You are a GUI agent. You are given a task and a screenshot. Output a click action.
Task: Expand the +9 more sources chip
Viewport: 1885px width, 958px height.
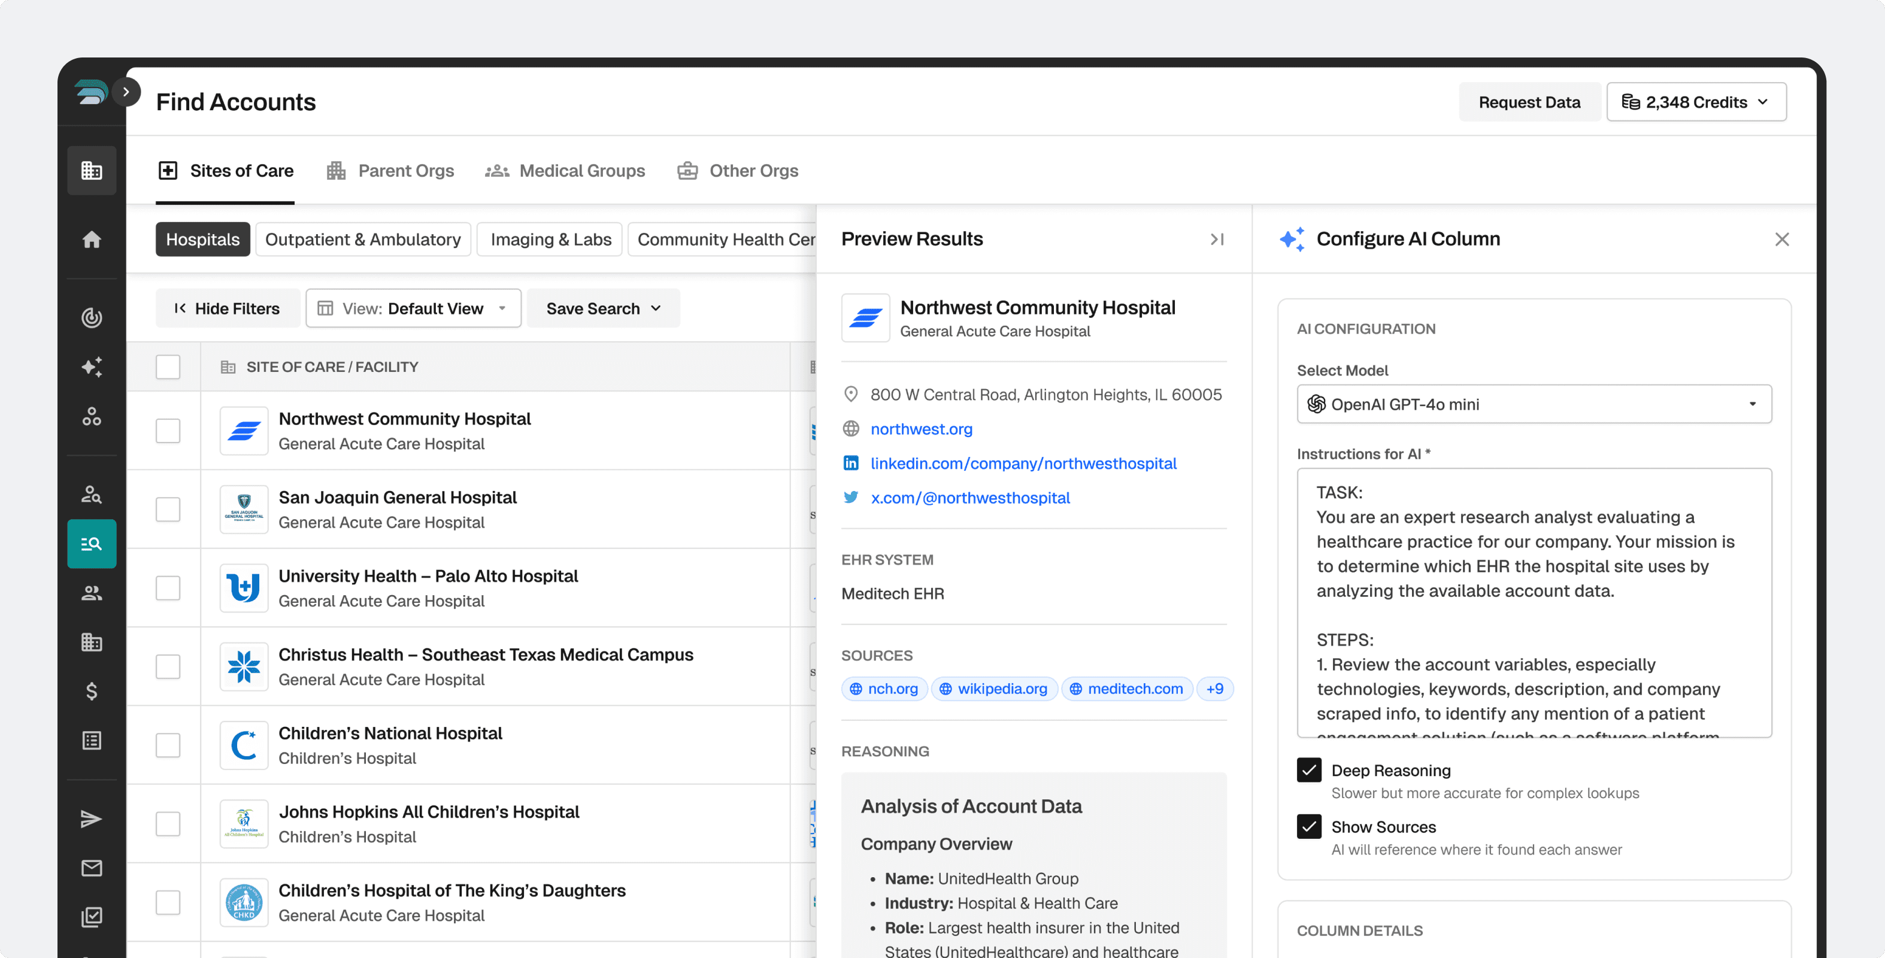(1215, 689)
